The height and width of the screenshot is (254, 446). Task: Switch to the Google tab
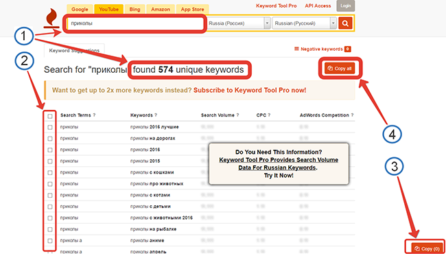[80, 10]
